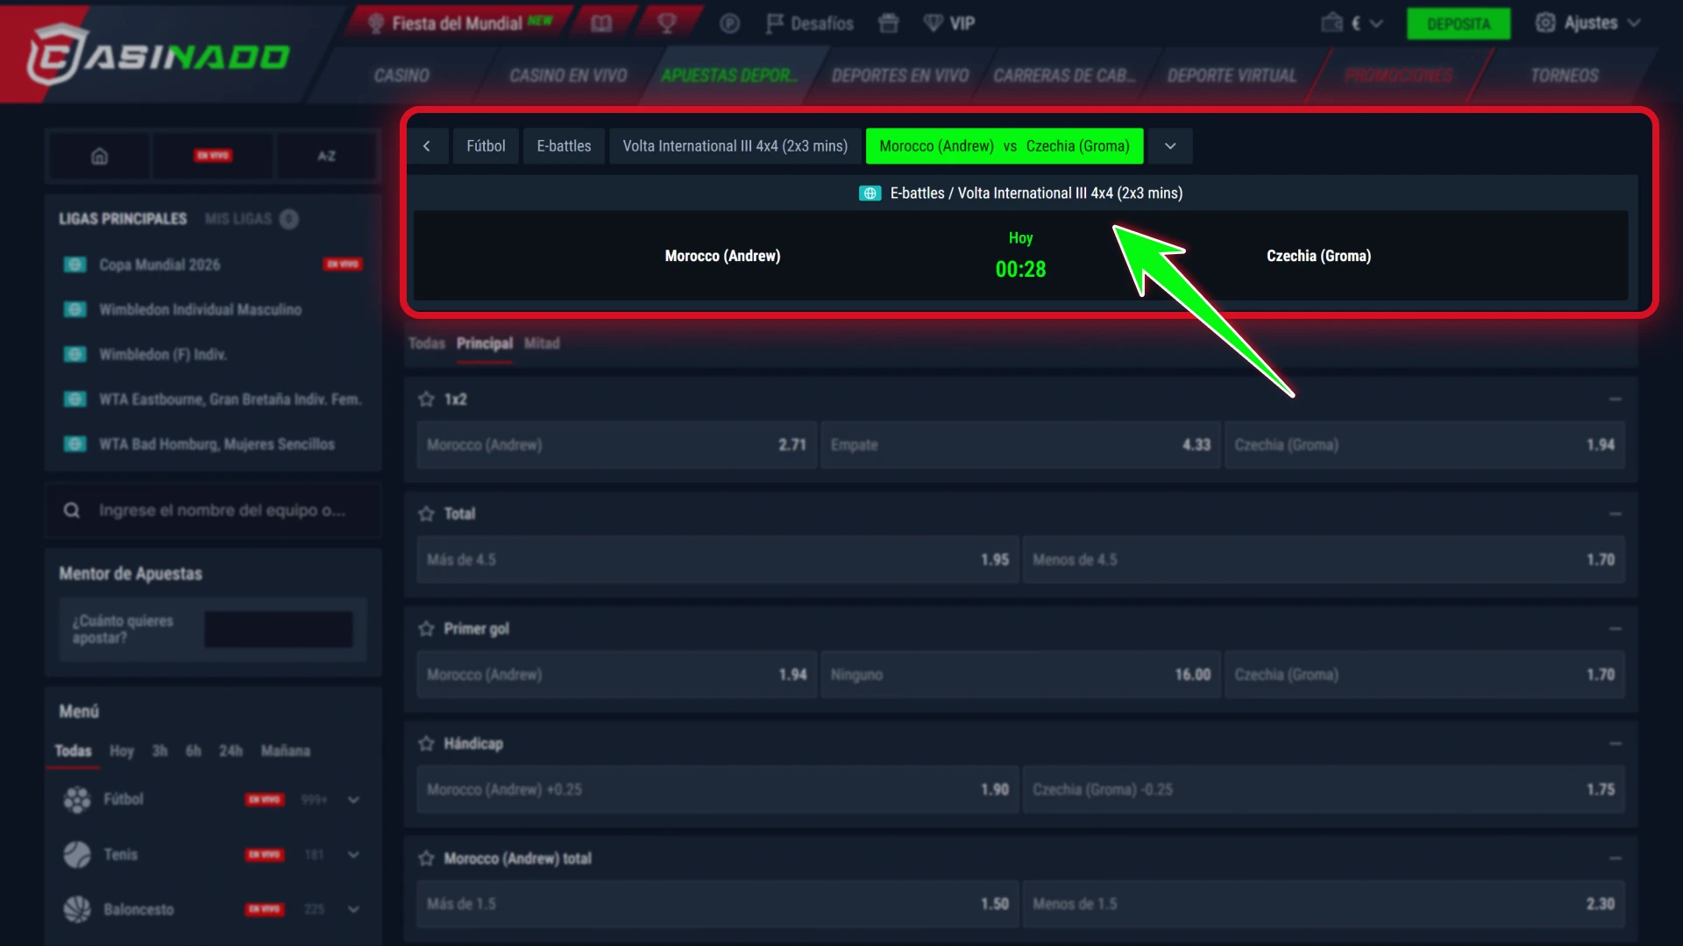Open the VIP link
The height and width of the screenshot is (946, 1683).
click(x=949, y=24)
